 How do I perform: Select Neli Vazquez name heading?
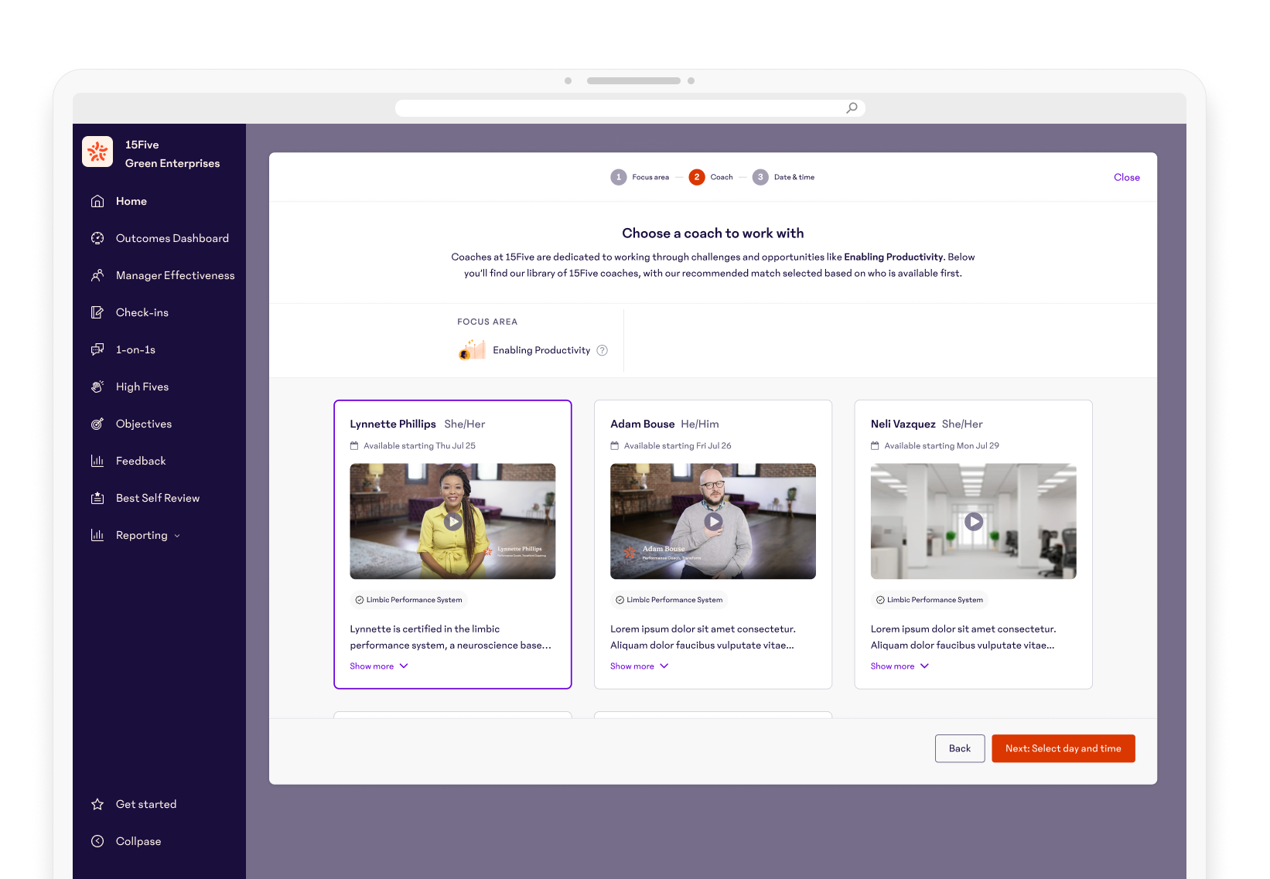(903, 424)
